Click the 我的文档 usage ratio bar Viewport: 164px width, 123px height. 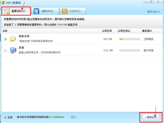click(130, 39)
